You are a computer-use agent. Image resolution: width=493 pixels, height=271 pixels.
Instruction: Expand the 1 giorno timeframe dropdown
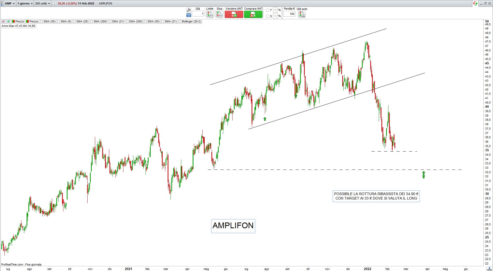tap(25, 3)
